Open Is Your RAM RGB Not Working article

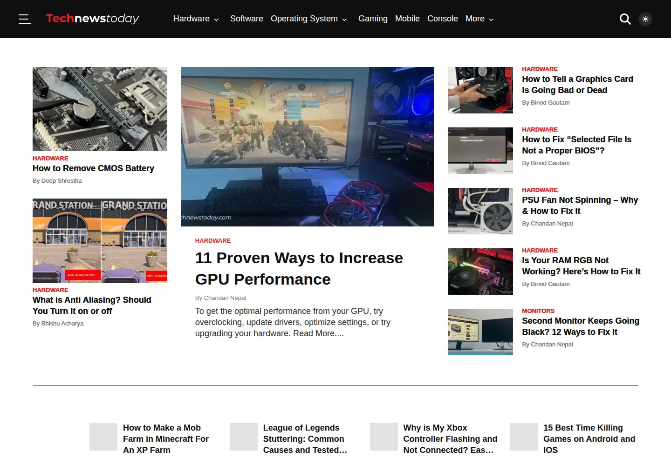[x=581, y=266]
